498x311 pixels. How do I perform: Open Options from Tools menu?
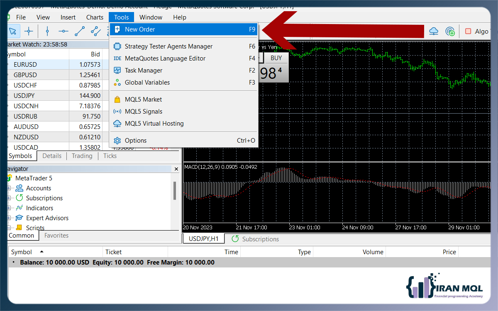click(184, 141)
